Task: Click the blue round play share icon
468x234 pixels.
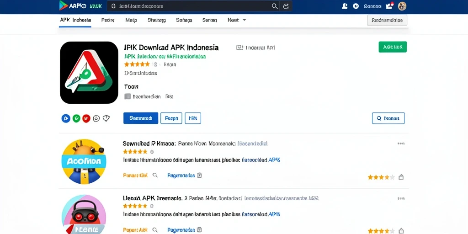Action: coord(66,118)
